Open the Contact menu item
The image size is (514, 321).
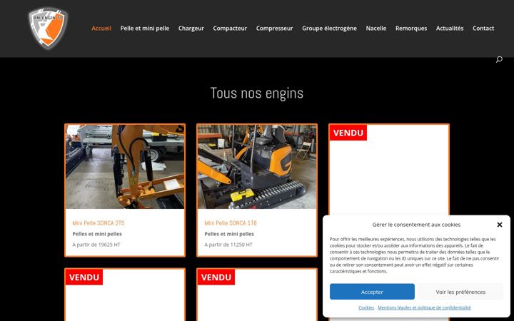483,28
